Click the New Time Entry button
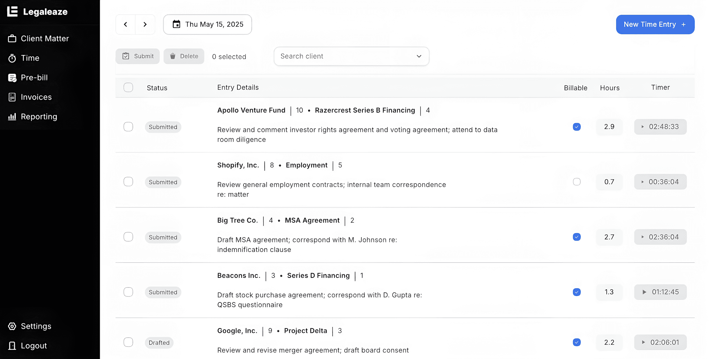 pyautogui.click(x=655, y=24)
